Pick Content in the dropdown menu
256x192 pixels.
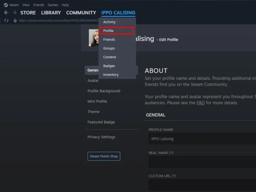pyautogui.click(x=117, y=57)
